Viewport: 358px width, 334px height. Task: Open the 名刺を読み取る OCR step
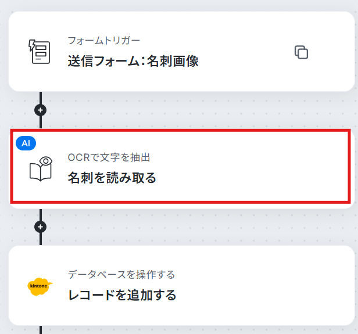pos(181,168)
